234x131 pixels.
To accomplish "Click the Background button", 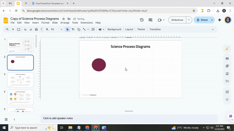I will click(114, 29).
